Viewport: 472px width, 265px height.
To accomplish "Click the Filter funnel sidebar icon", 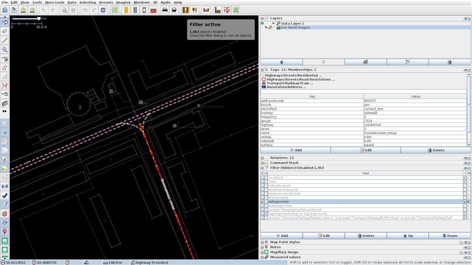I will point(5,204).
